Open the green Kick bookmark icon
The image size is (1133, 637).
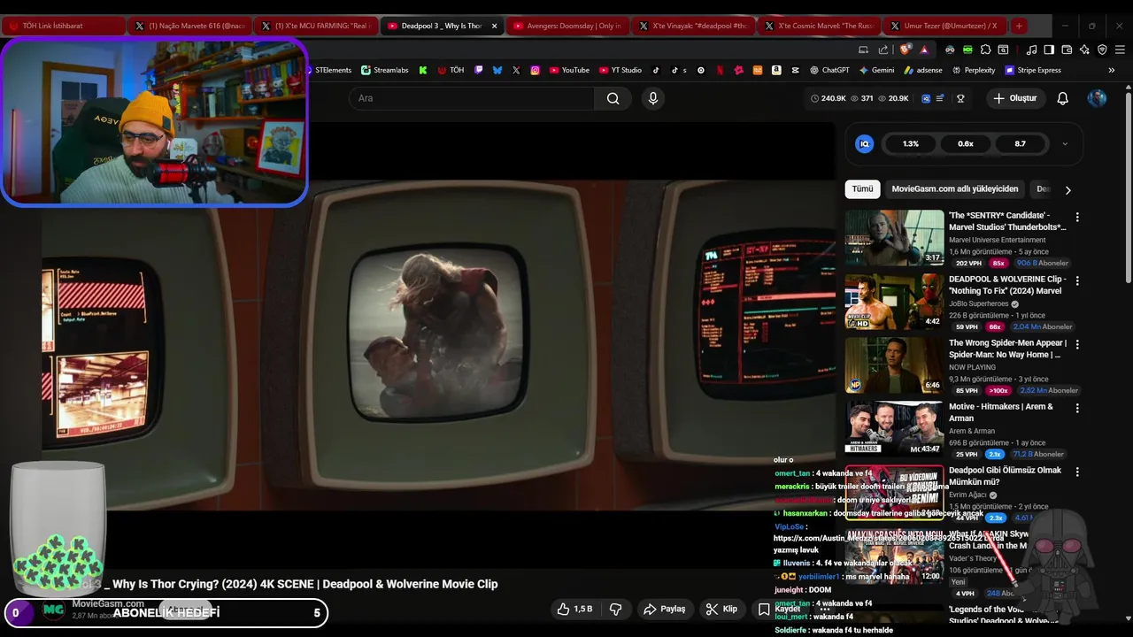click(x=423, y=70)
